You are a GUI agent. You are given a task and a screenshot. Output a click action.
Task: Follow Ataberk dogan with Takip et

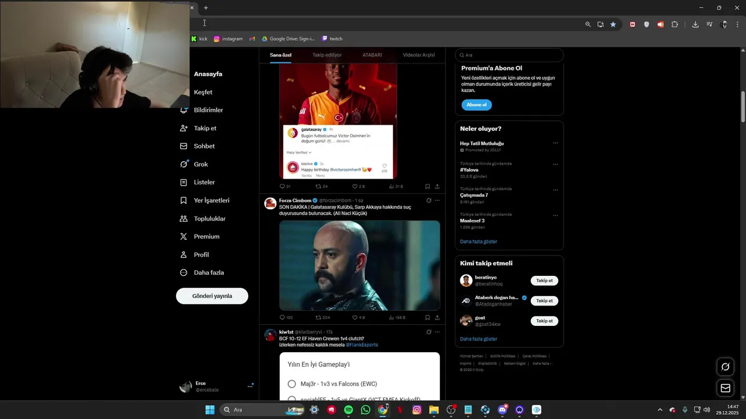544,301
